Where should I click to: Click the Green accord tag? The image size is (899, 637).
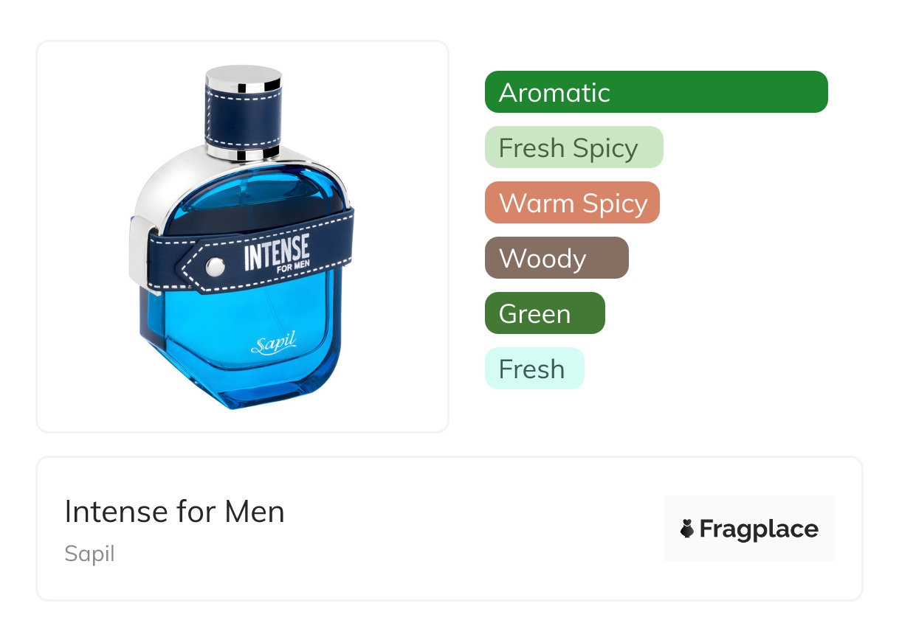click(x=545, y=313)
